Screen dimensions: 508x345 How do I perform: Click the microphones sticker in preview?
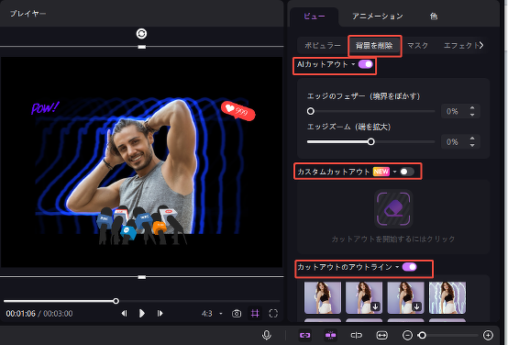coord(141,225)
